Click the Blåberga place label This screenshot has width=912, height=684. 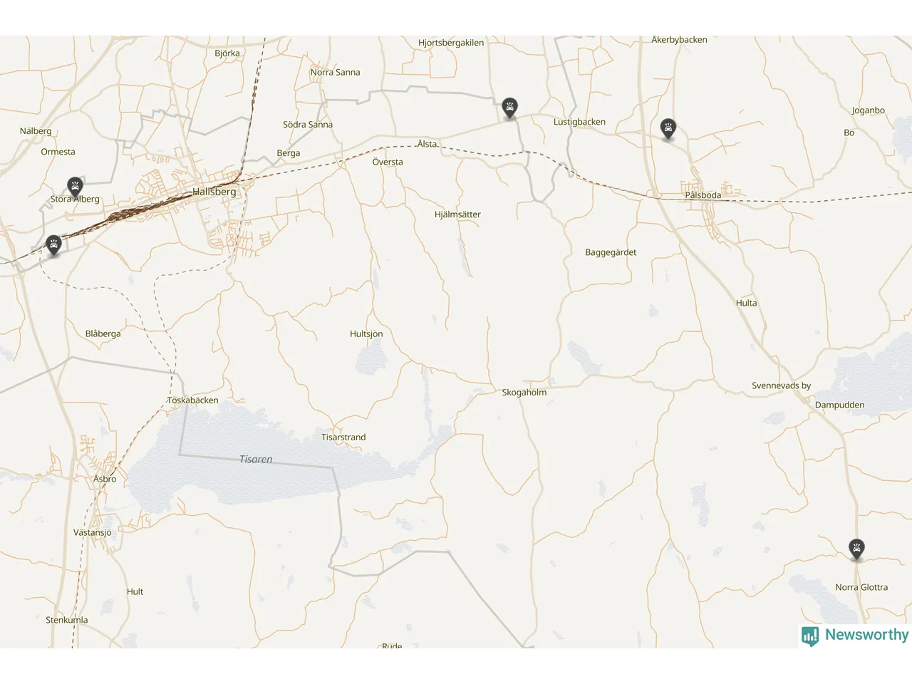pyautogui.click(x=103, y=333)
